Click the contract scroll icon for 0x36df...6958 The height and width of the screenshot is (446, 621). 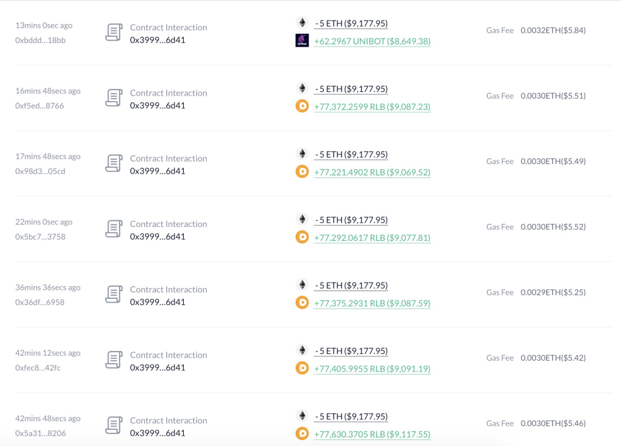(x=113, y=294)
